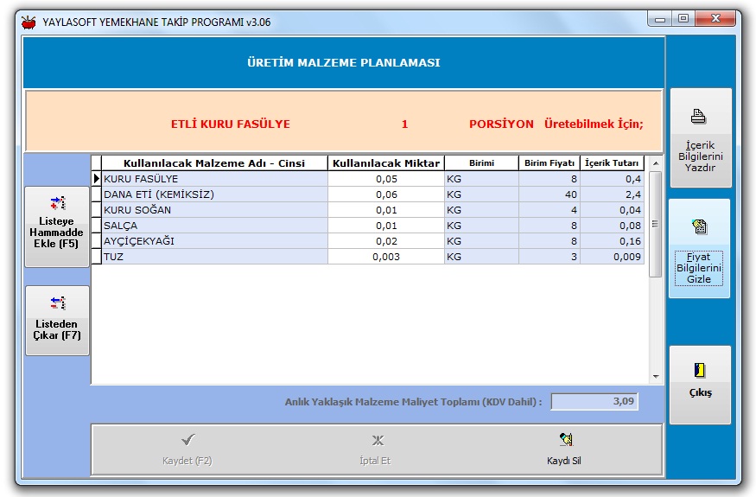Click column header Birimi

pyautogui.click(x=481, y=163)
